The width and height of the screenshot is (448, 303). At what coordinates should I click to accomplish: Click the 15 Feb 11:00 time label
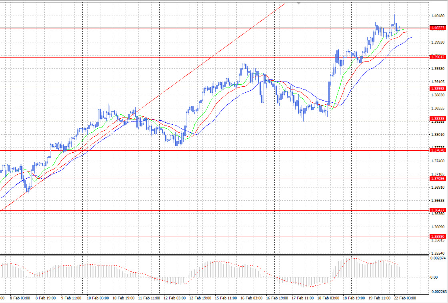point(226,298)
